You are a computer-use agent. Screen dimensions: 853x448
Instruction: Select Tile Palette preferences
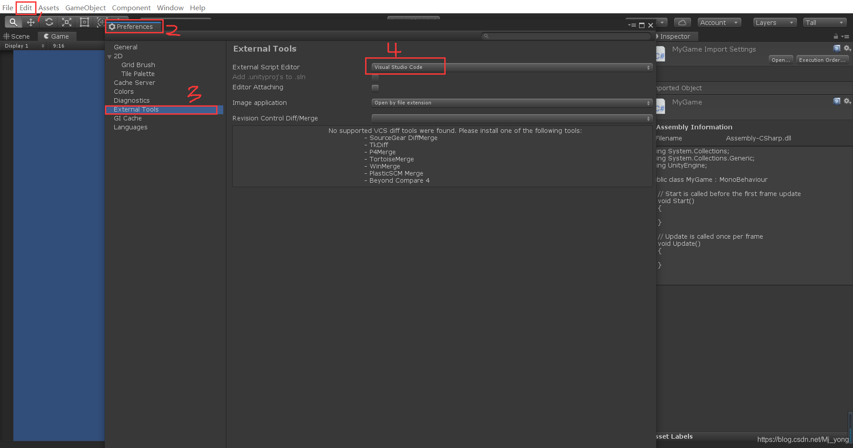pos(138,74)
